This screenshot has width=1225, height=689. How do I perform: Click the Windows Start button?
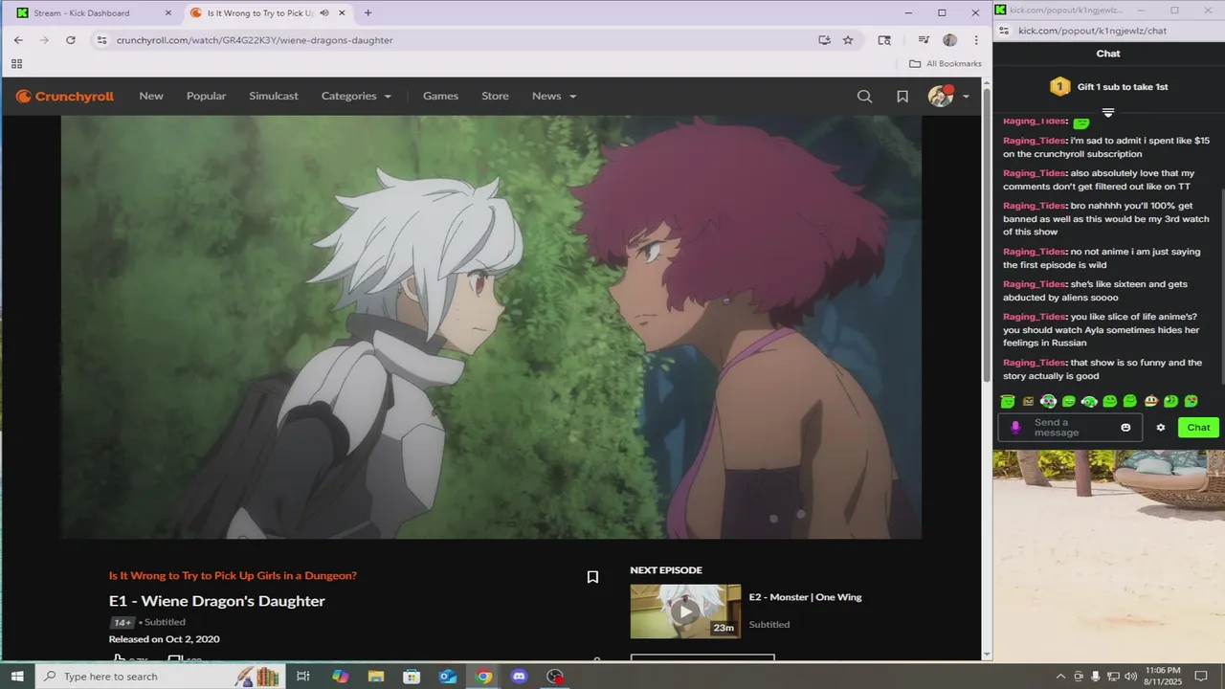coord(16,677)
